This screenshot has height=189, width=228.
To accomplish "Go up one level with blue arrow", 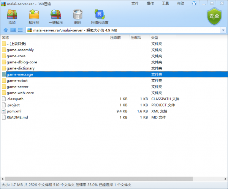I will (x=6, y=30).
